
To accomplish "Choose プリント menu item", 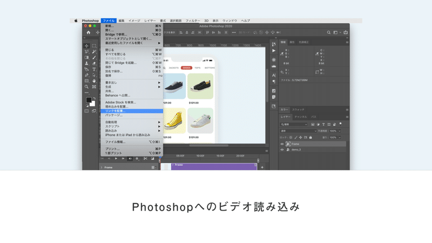I will click(x=132, y=149).
